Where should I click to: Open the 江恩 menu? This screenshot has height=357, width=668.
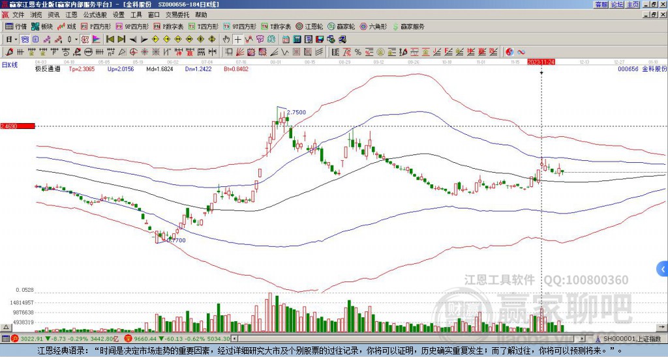[x=72, y=15]
